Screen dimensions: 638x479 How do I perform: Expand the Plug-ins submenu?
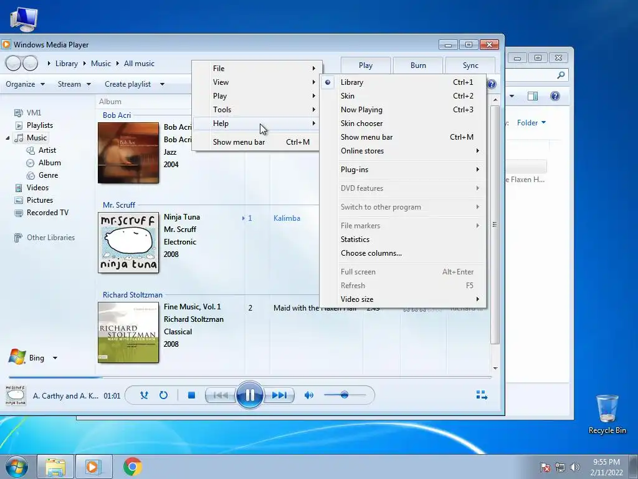pos(403,170)
